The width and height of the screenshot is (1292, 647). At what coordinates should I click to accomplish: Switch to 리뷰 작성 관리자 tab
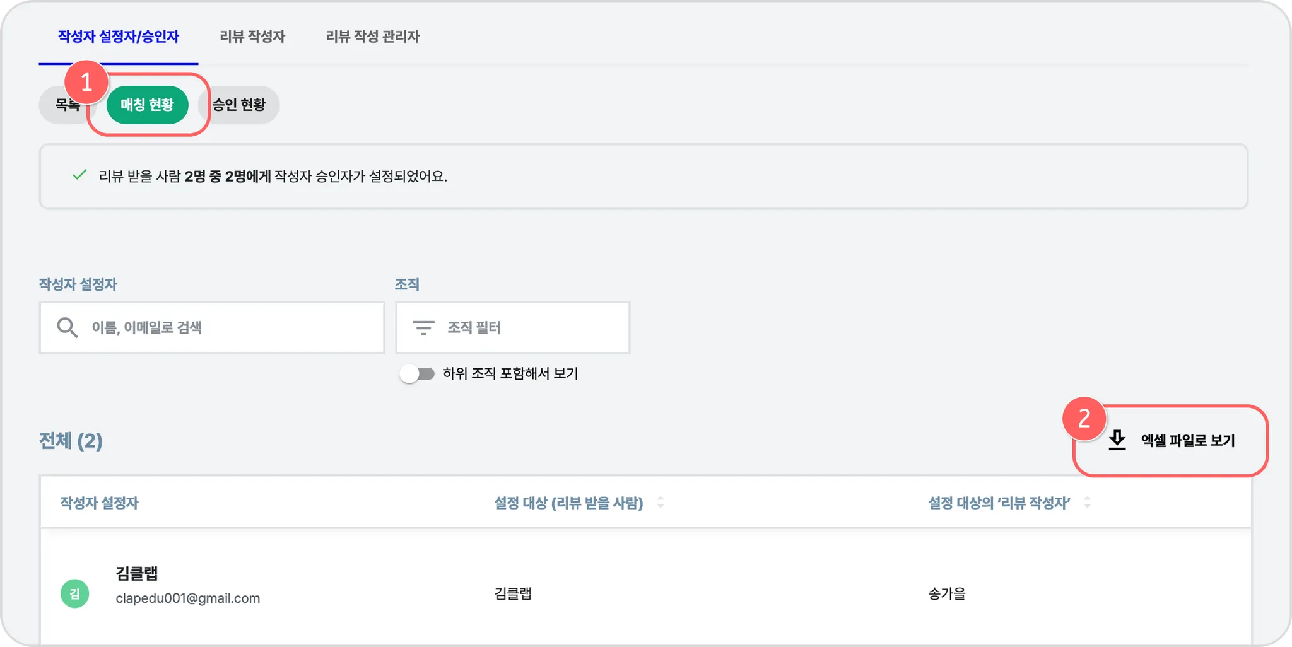point(372,36)
